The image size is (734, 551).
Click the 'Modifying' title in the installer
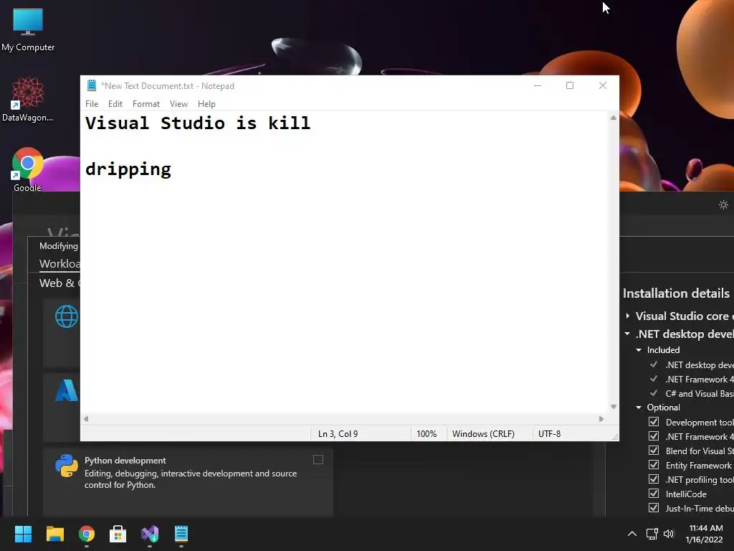click(59, 246)
